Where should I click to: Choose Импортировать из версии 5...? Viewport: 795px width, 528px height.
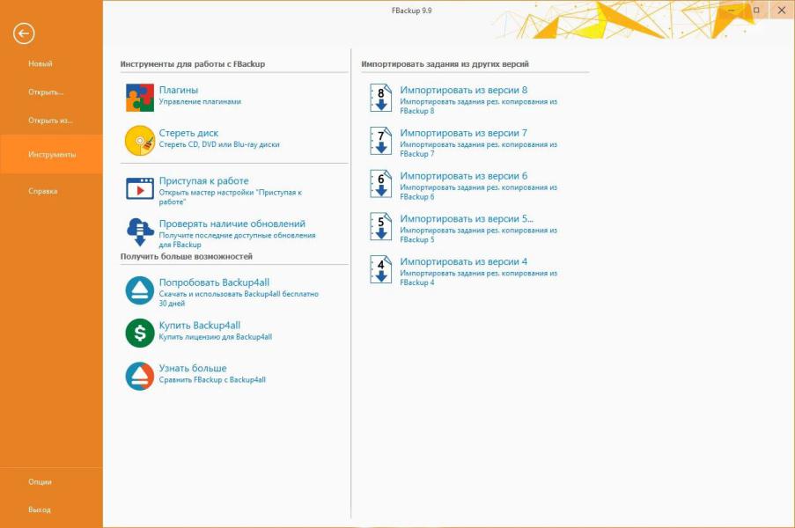(x=467, y=219)
